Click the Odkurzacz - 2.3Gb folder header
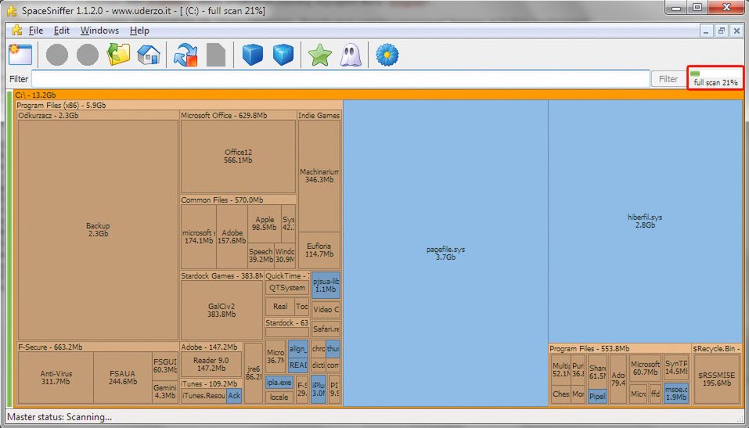 (x=98, y=116)
